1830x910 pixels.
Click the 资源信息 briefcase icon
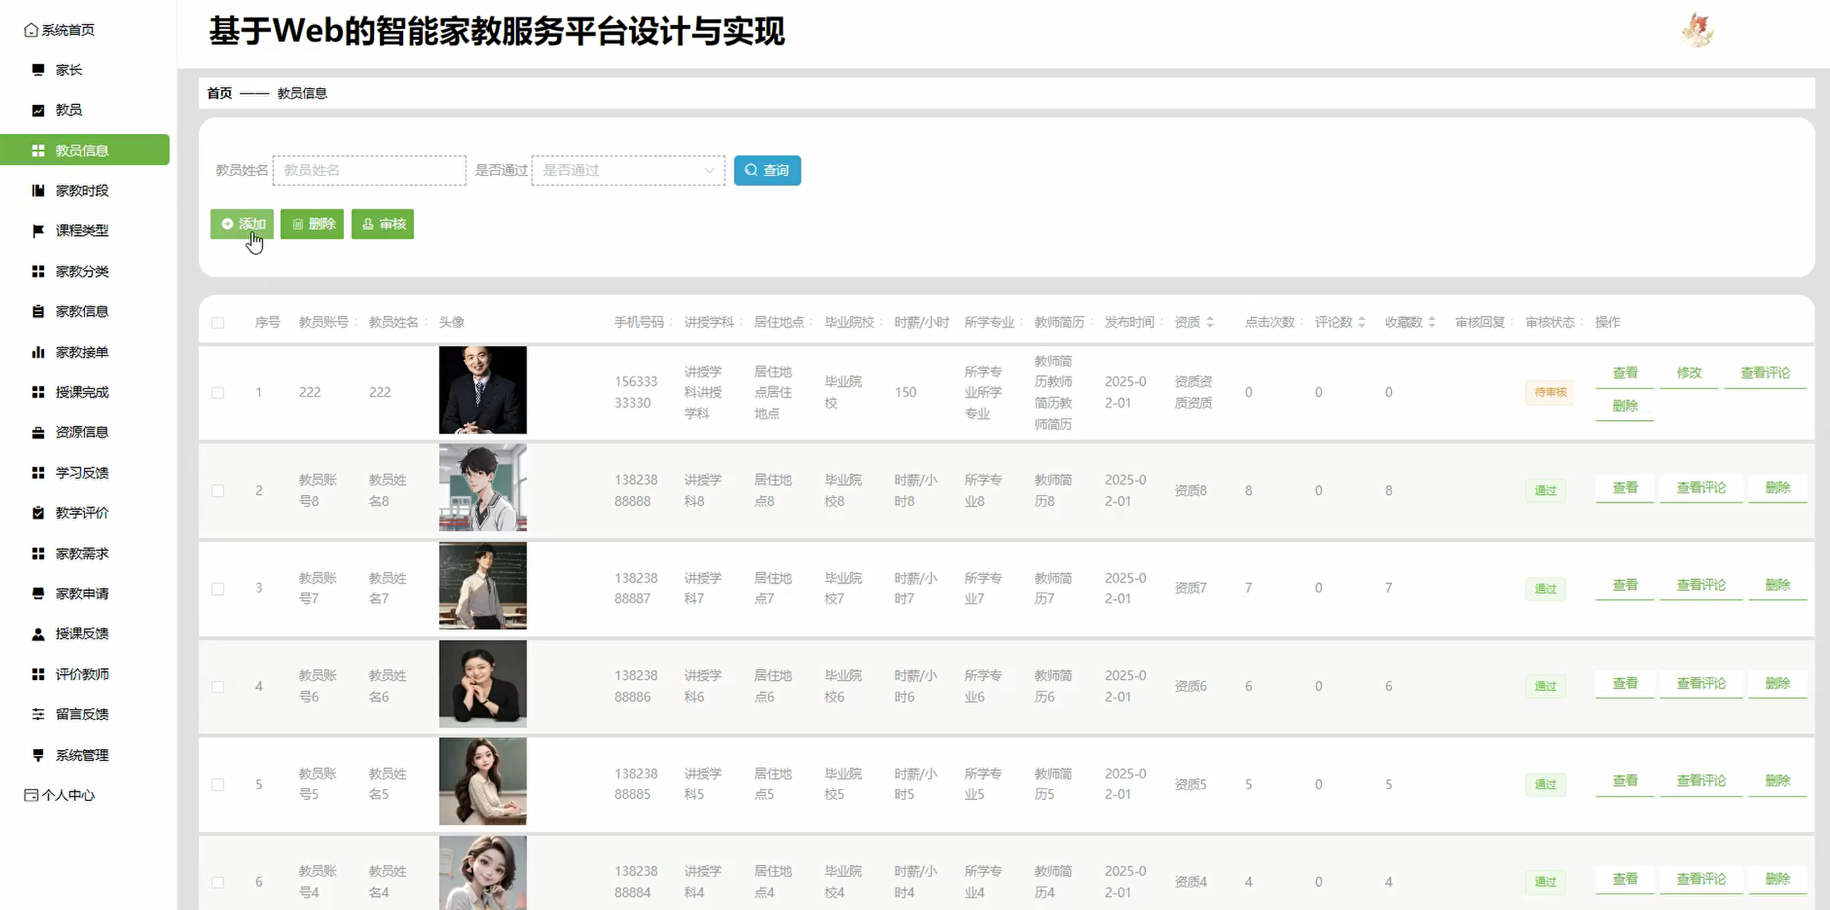click(37, 432)
